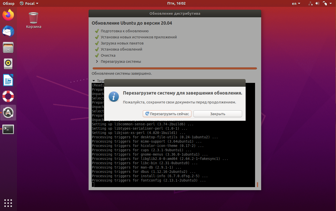Collapse the Терминал expander triangle
Image resolution: width=336 pixels, height=211 pixels.
pyautogui.click(x=94, y=81)
